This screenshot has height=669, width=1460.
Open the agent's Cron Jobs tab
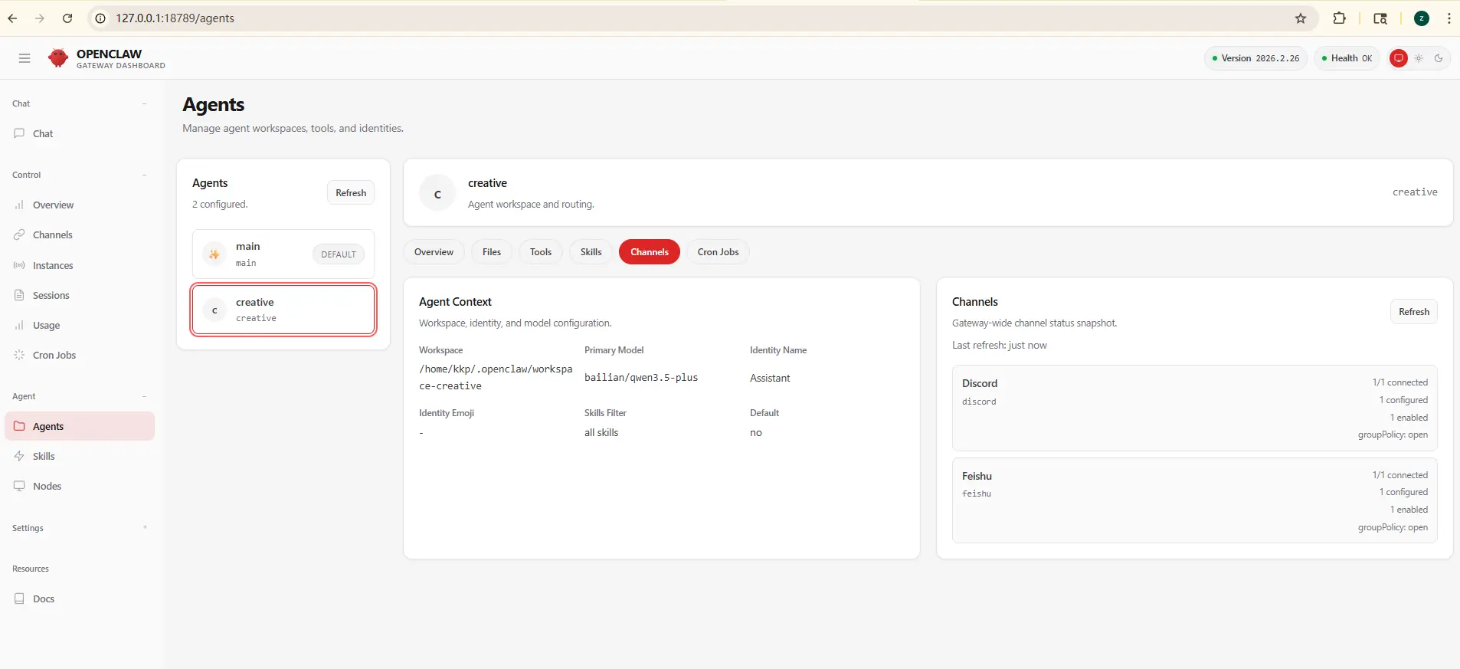pyautogui.click(x=718, y=252)
